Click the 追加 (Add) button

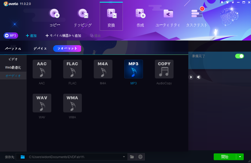tap(31, 36)
